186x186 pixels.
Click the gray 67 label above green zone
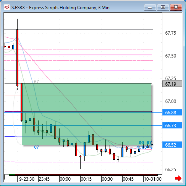[37, 82]
